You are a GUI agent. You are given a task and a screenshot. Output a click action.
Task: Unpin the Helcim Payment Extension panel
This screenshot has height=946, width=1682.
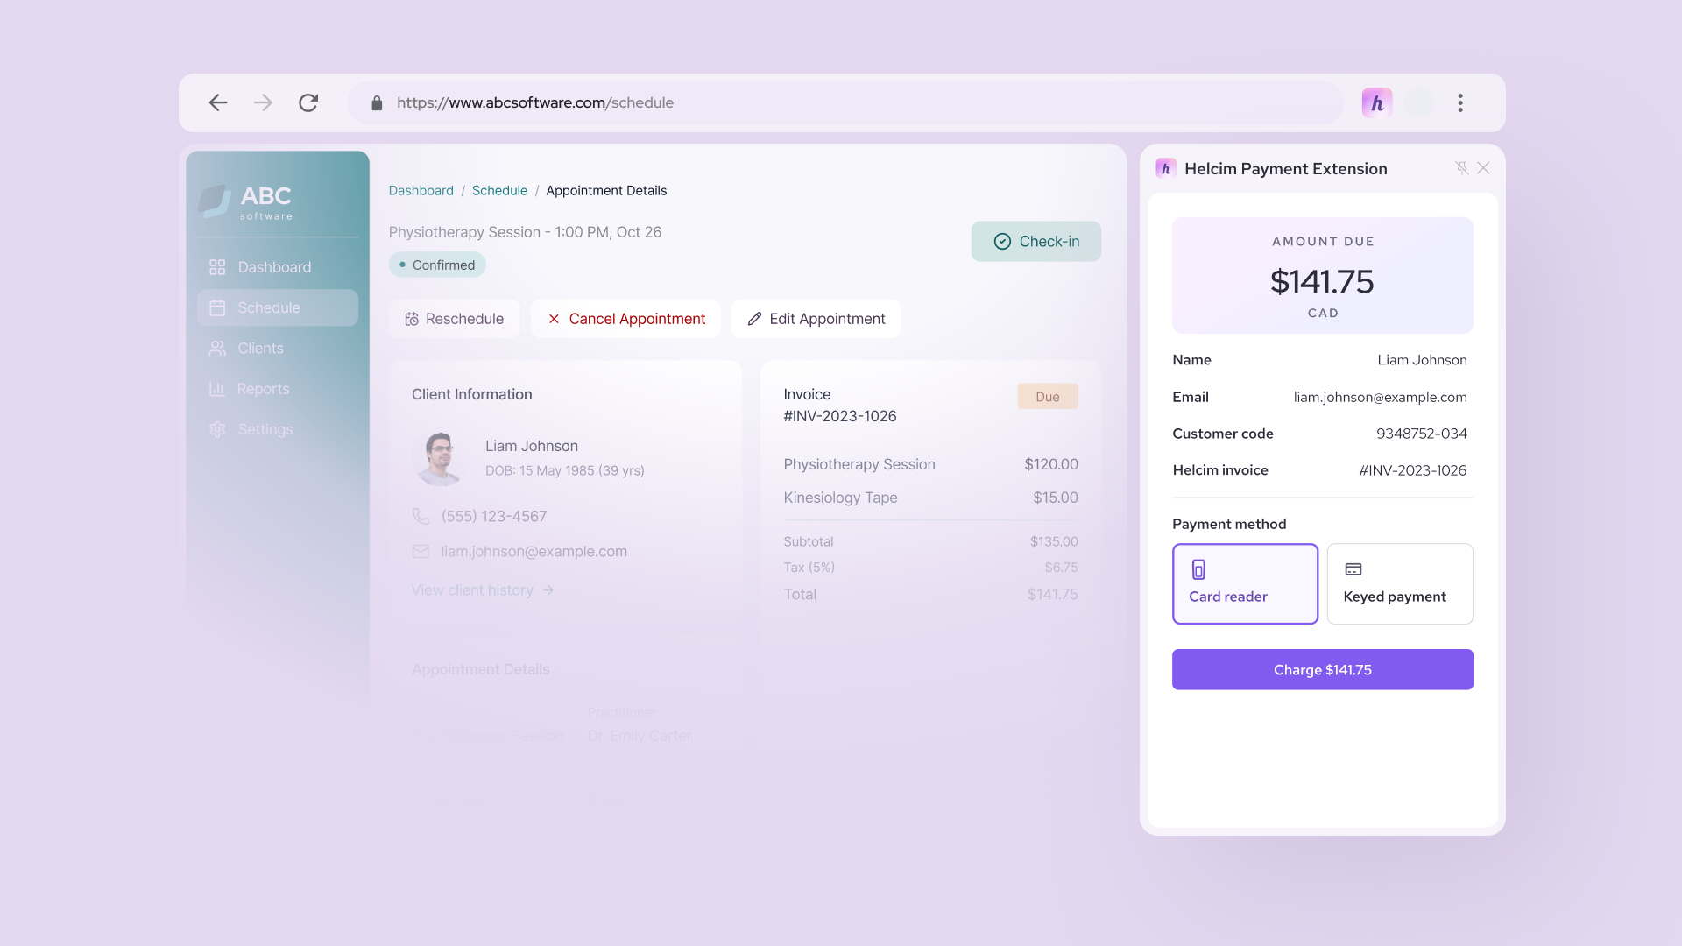coord(1462,167)
